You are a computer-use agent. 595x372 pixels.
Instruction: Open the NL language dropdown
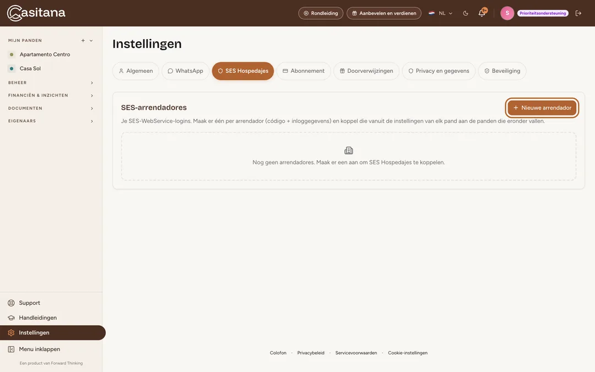click(441, 13)
